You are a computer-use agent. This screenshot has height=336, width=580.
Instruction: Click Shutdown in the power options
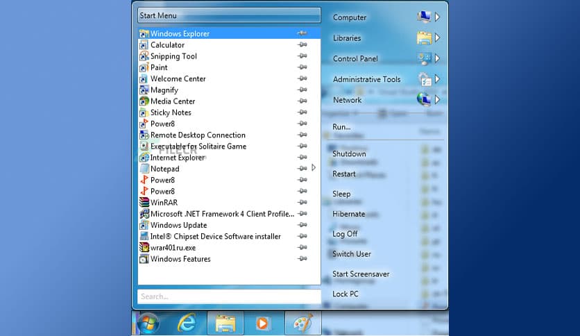[x=349, y=153]
